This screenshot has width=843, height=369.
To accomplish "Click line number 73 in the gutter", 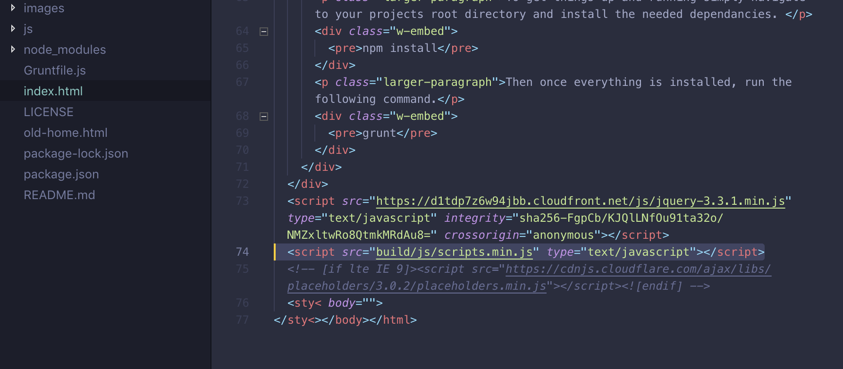I will [242, 201].
